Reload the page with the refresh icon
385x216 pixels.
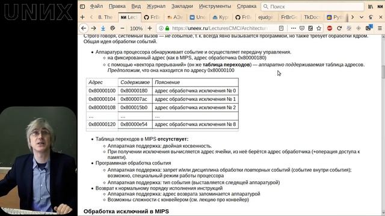339,28
